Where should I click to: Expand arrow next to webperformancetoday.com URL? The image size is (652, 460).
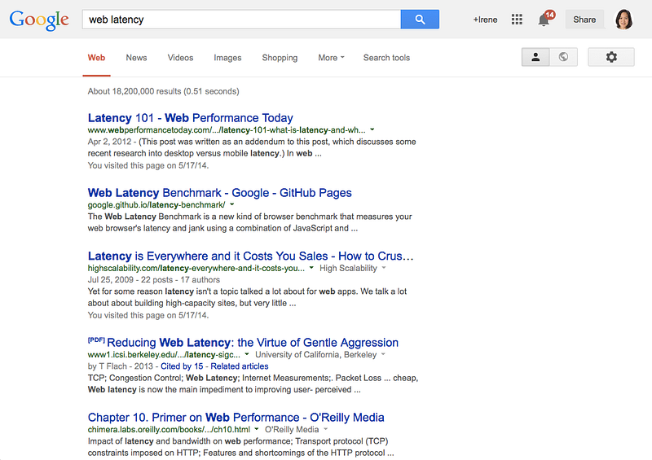[372, 129]
